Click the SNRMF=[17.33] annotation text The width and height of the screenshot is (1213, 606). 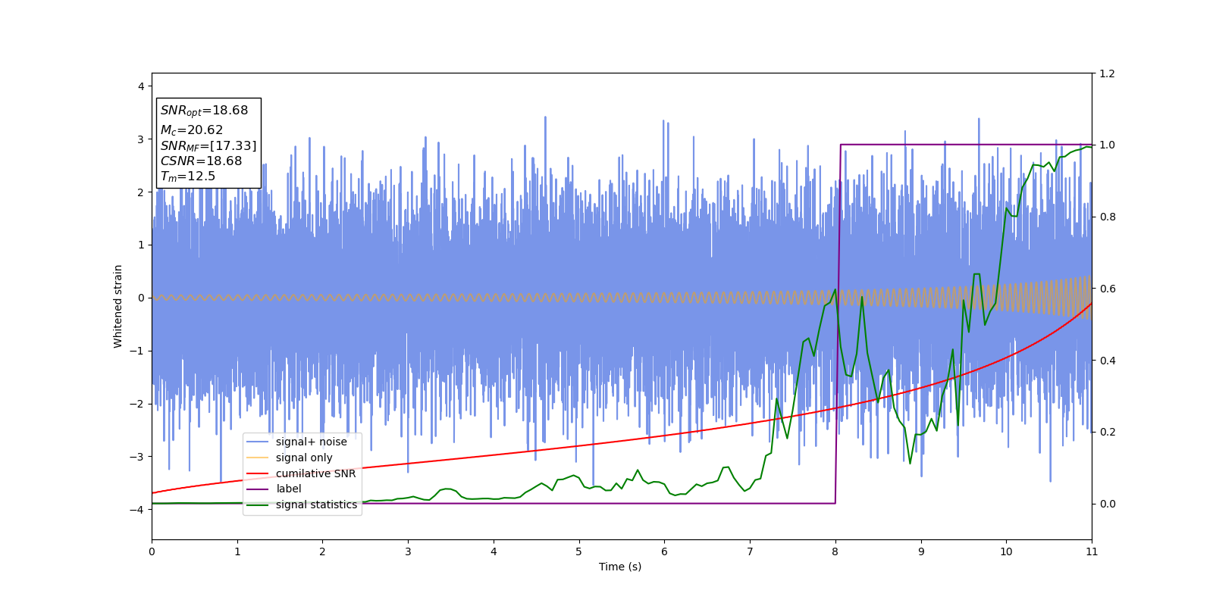[208, 145]
